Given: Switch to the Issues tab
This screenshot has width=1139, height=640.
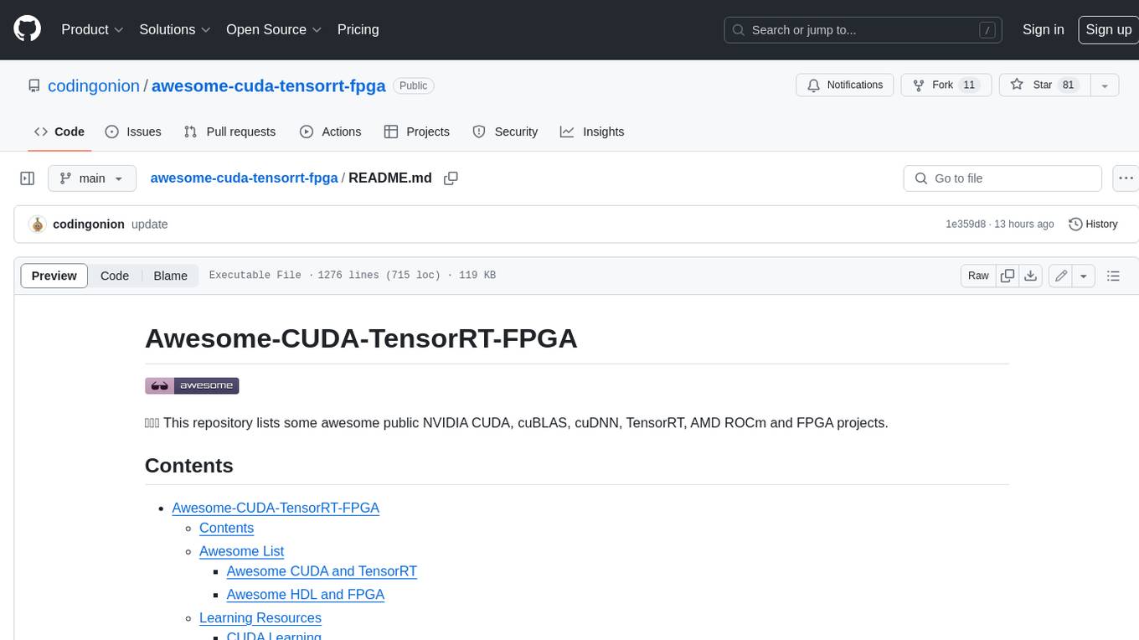Looking at the screenshot, I should click(133, 132).
